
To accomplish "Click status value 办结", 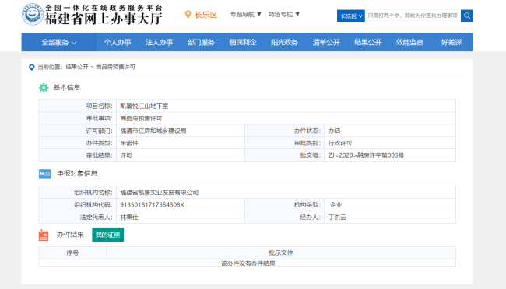I will pos(334,131).
